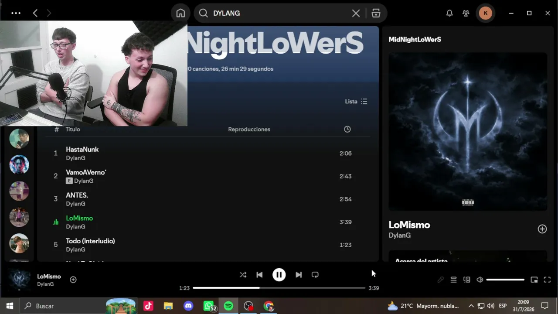Open the DylanG artist link under Todo (Interludio)
Image resolution: width=558 pixels, height=314 pixels.
click(x=75, y=249)
